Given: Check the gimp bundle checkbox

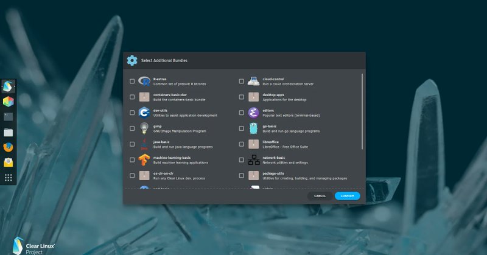Looking at the screenshot, I should tap(132, 128).
